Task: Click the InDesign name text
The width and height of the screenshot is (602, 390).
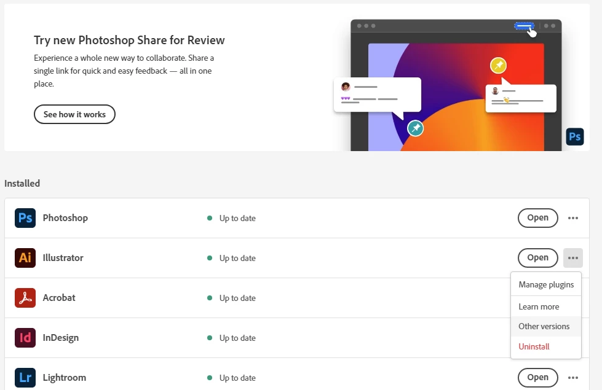Action: click(61, 337)
